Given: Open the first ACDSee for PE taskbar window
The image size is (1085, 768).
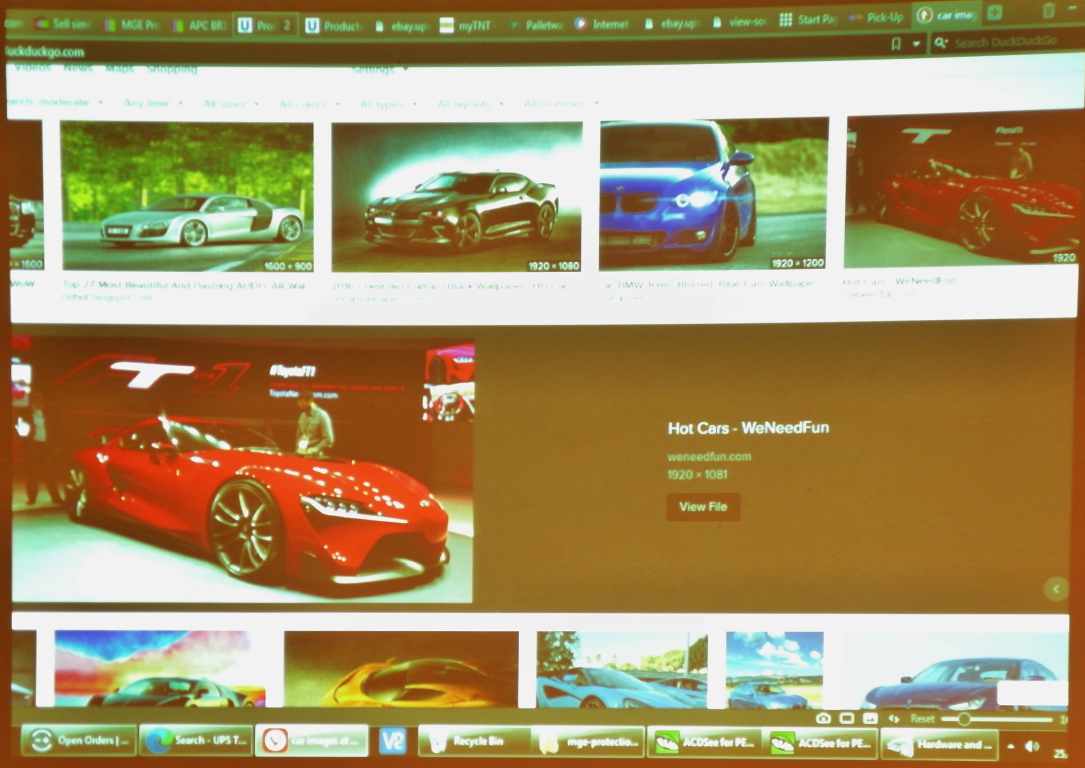Looking at the screenshot, I should [x=704, y=743].
